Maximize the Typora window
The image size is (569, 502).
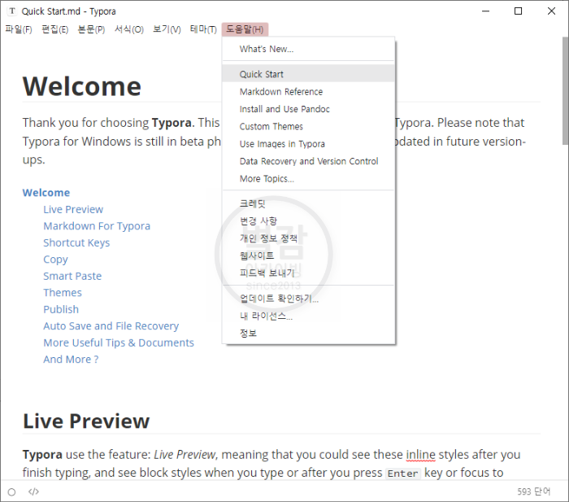pos(519,11)
